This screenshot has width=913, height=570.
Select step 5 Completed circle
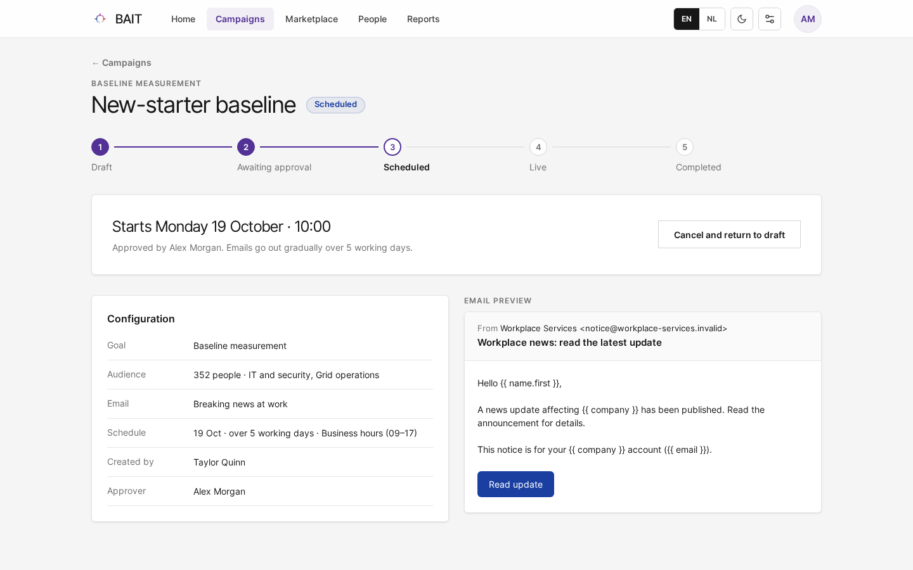685,147
